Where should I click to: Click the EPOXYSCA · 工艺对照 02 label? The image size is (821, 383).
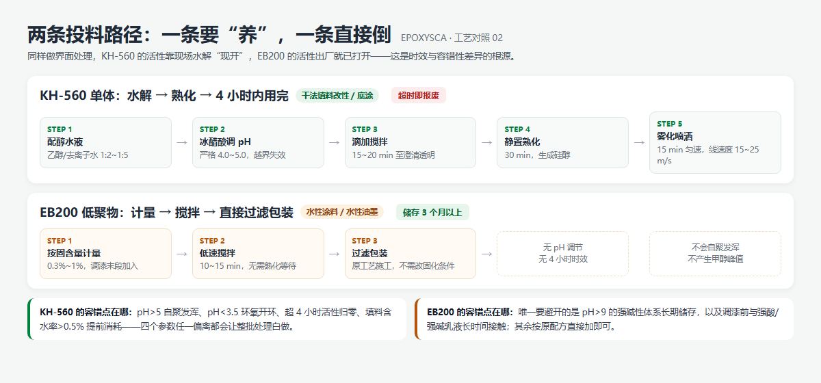[452, 38]
